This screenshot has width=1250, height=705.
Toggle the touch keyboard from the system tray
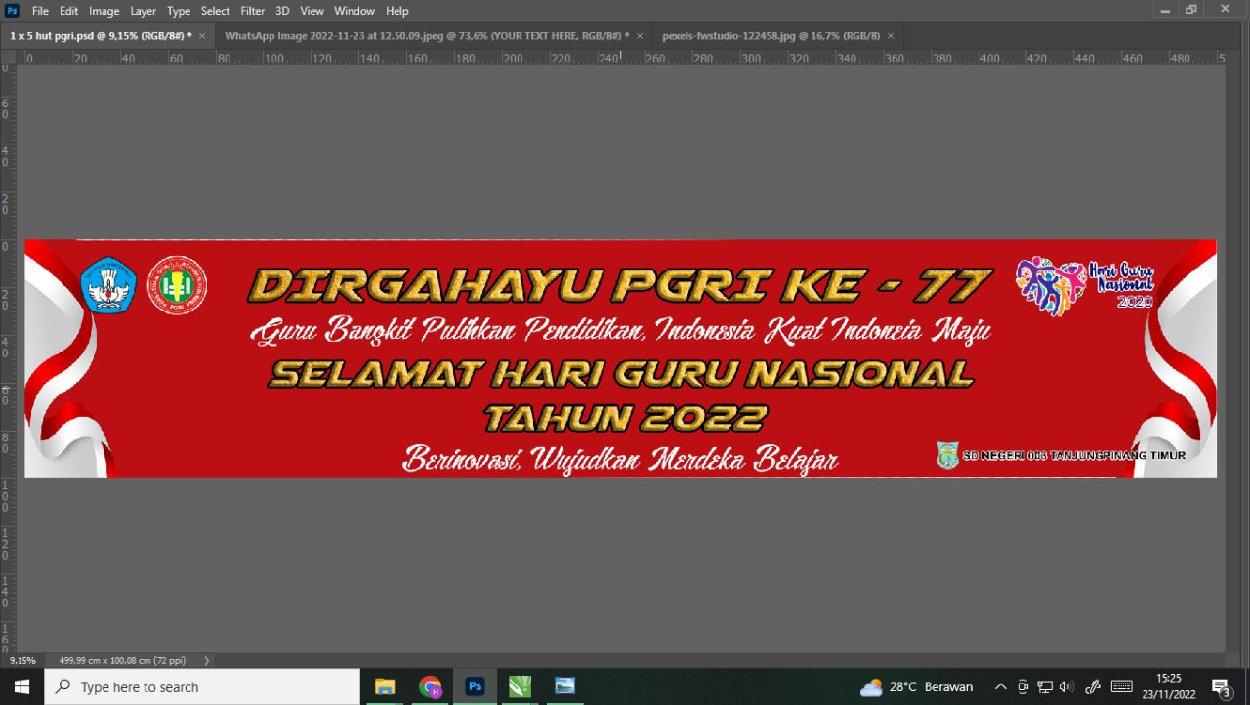click(1121, 686)
